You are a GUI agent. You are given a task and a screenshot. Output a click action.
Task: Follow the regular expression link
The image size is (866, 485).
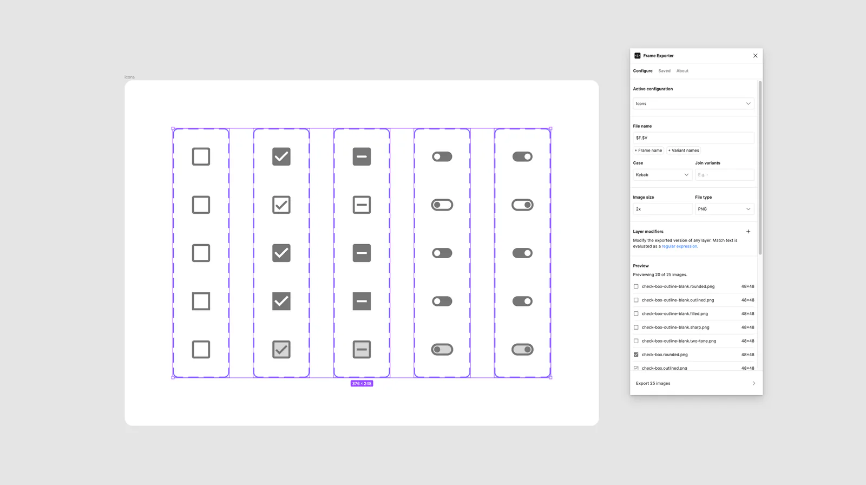pyautogui.click(x=679, y=246)
